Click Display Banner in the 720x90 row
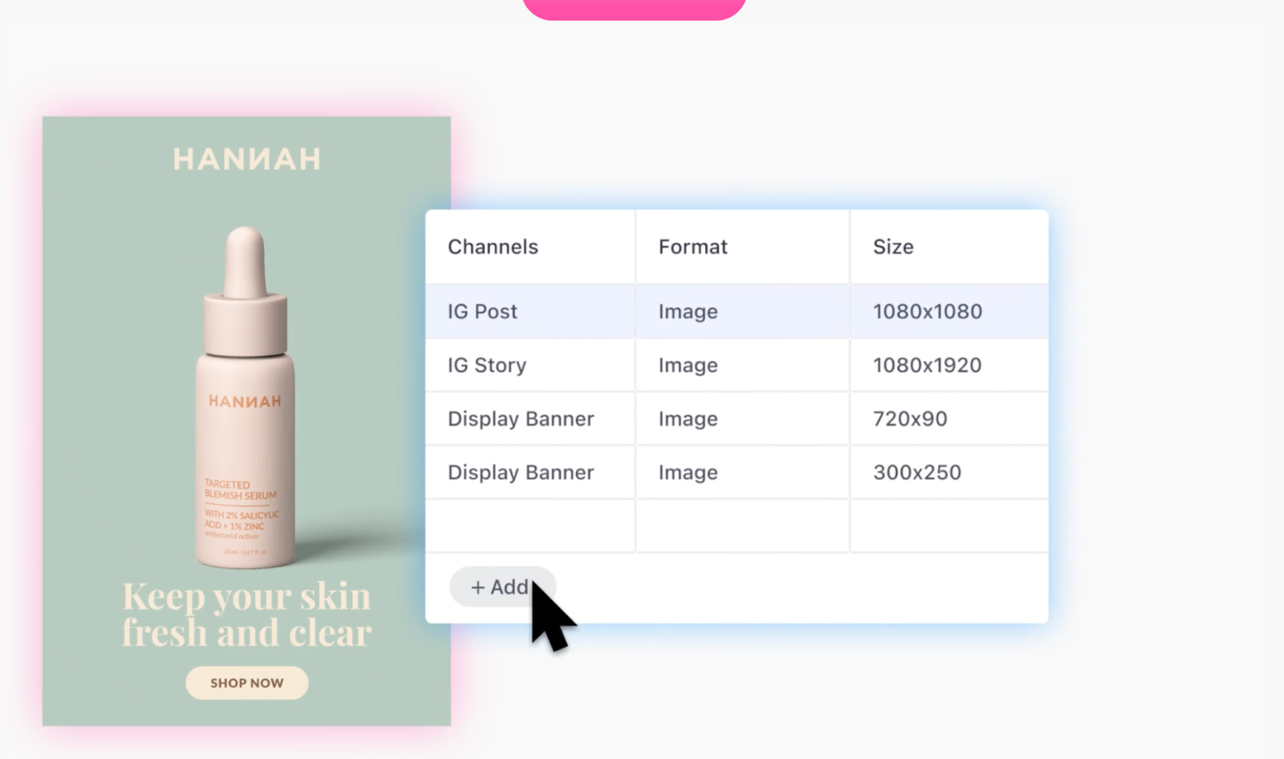The width and height of the screenshot is (1284, 759). tap(521, 419)
